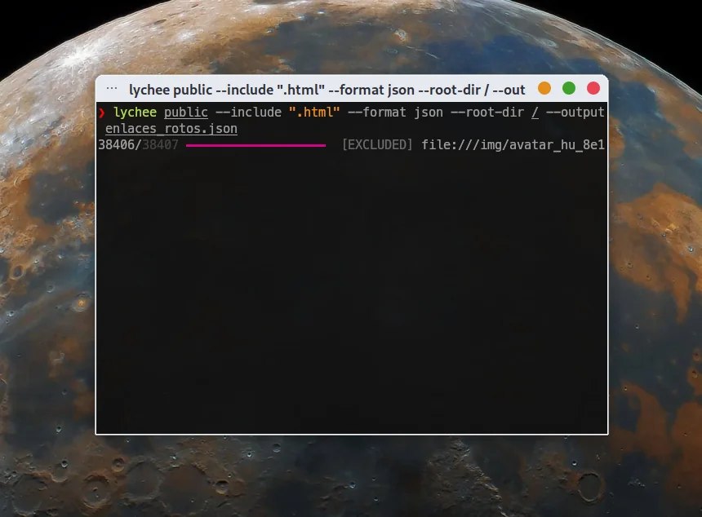The height and width of the screenshot is (517, 702).
Task: Click the file:///img/avatar_hu_8e1 URL
Action: tap(513, 145)
